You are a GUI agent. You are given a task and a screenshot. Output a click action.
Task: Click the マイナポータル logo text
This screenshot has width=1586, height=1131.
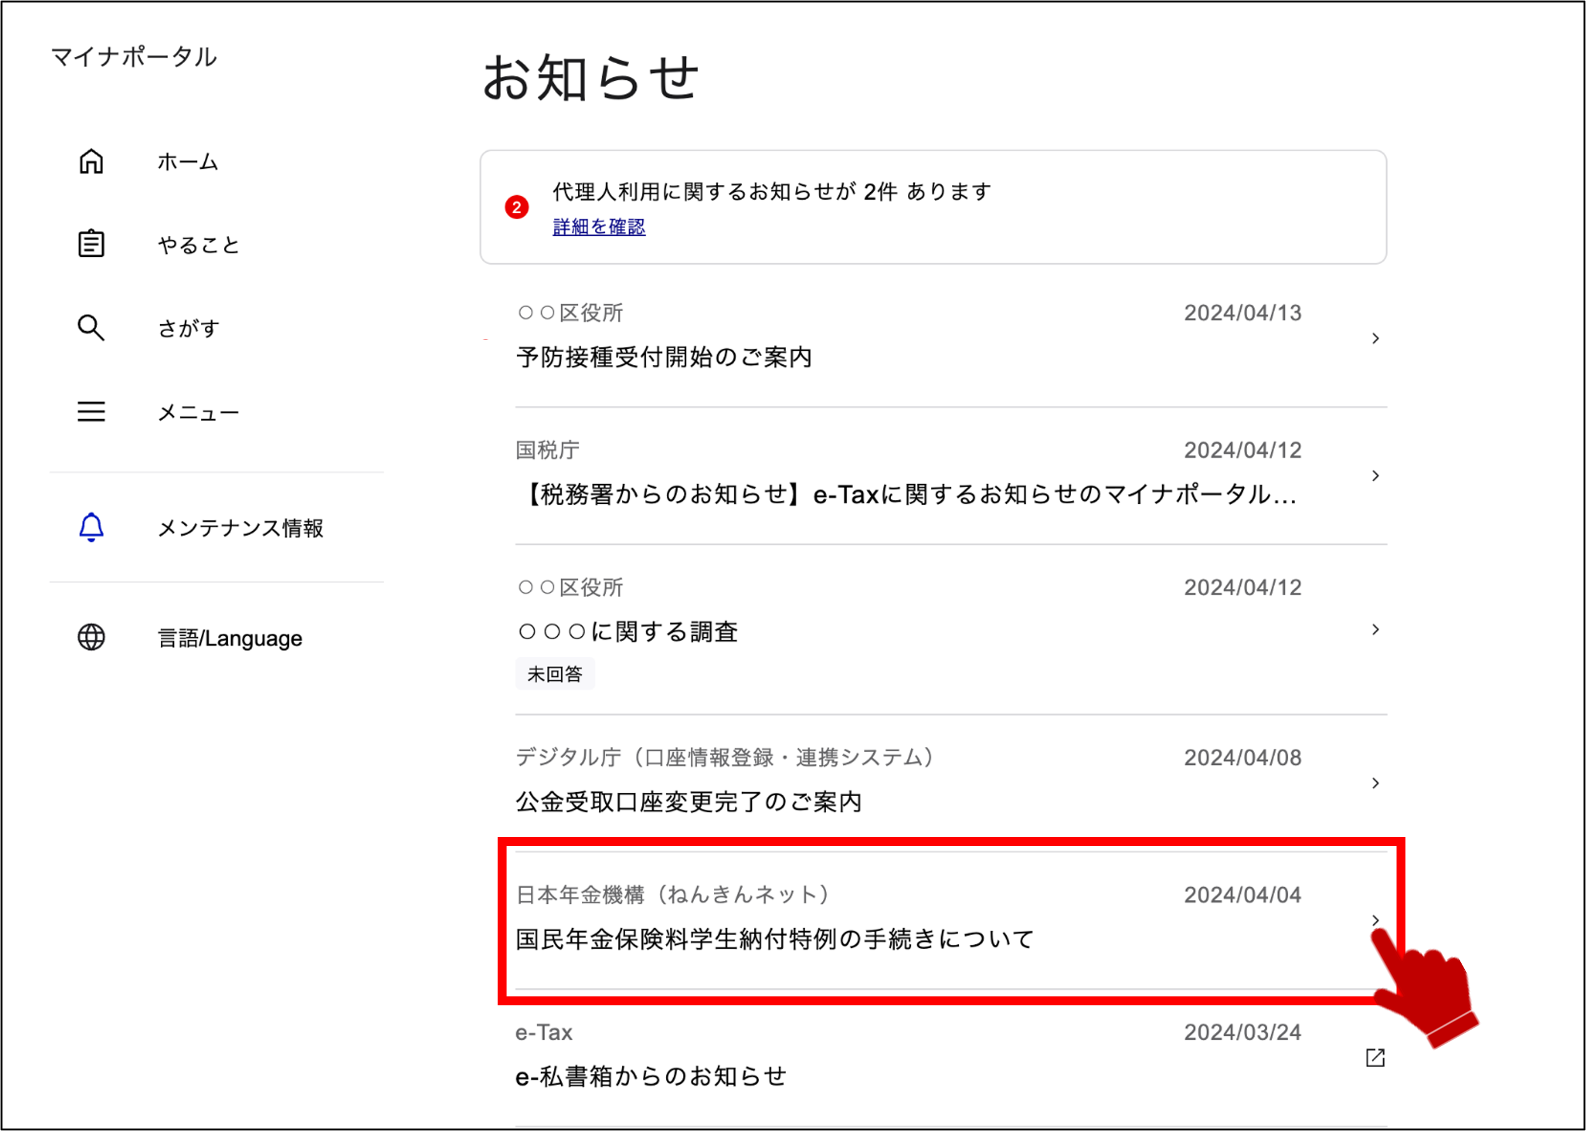[134, 57]
